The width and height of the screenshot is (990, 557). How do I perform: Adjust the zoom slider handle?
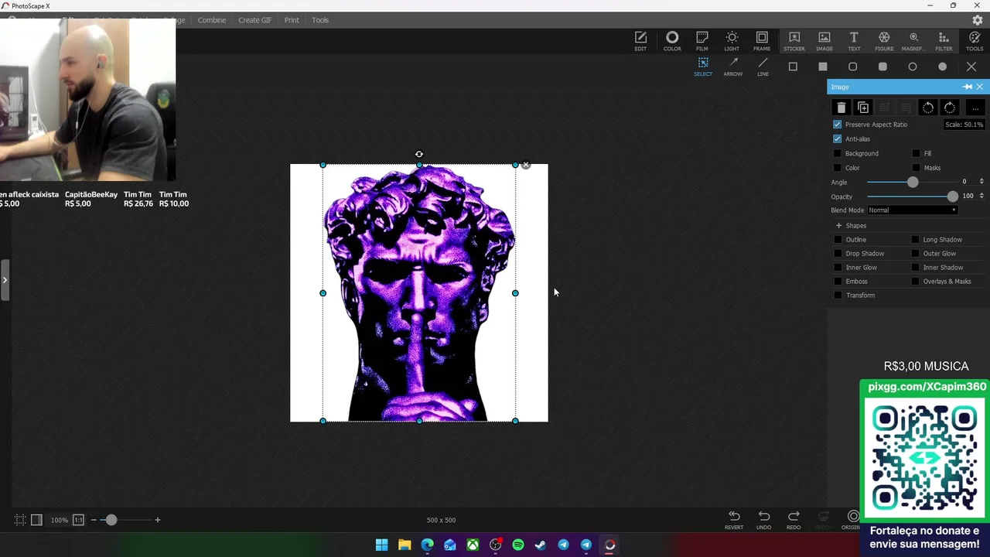coord(111,520)
